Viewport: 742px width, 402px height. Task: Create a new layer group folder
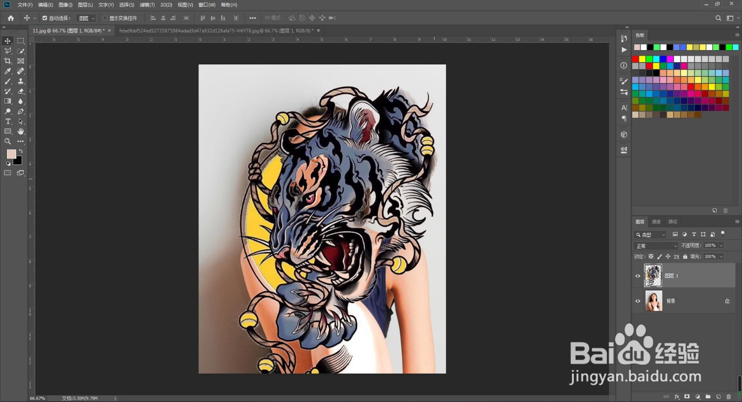[x=708, y=397]
